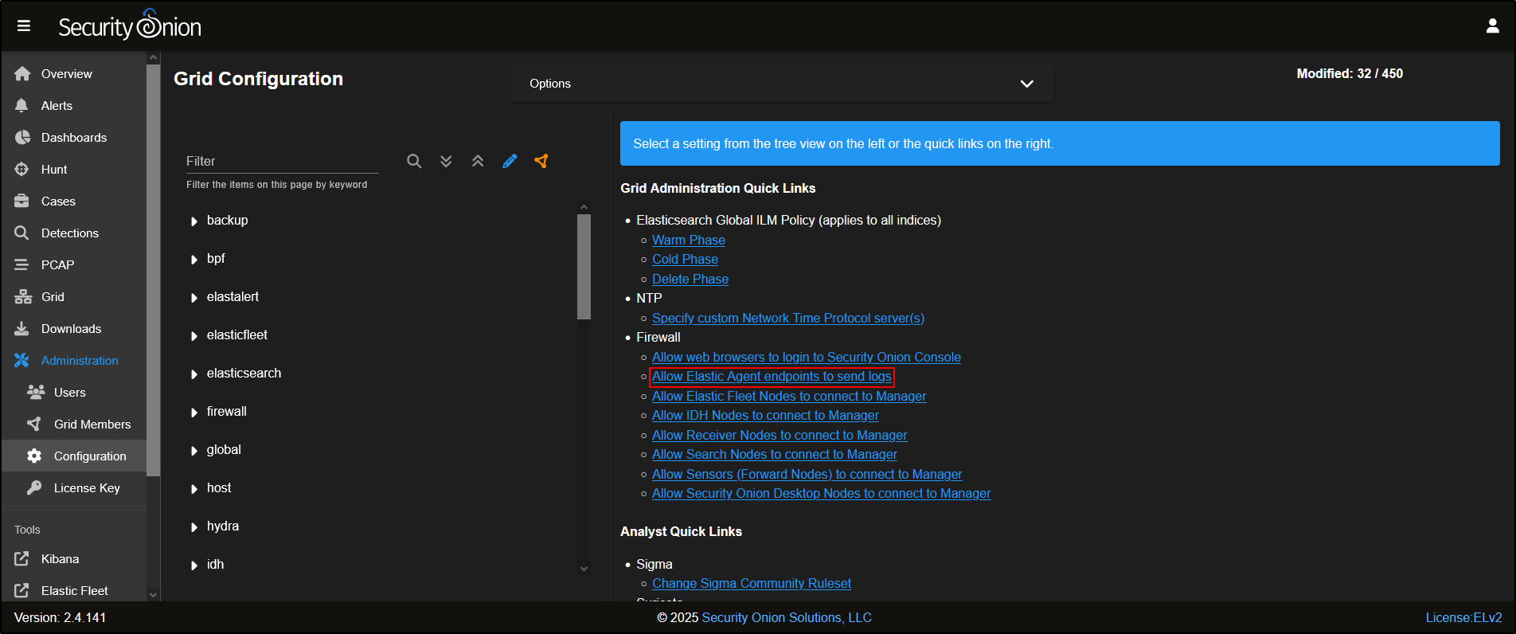Open the Warm Phase quick link
The height and width of the screenshot is (634, 1516).
click(x=688, y=240)
